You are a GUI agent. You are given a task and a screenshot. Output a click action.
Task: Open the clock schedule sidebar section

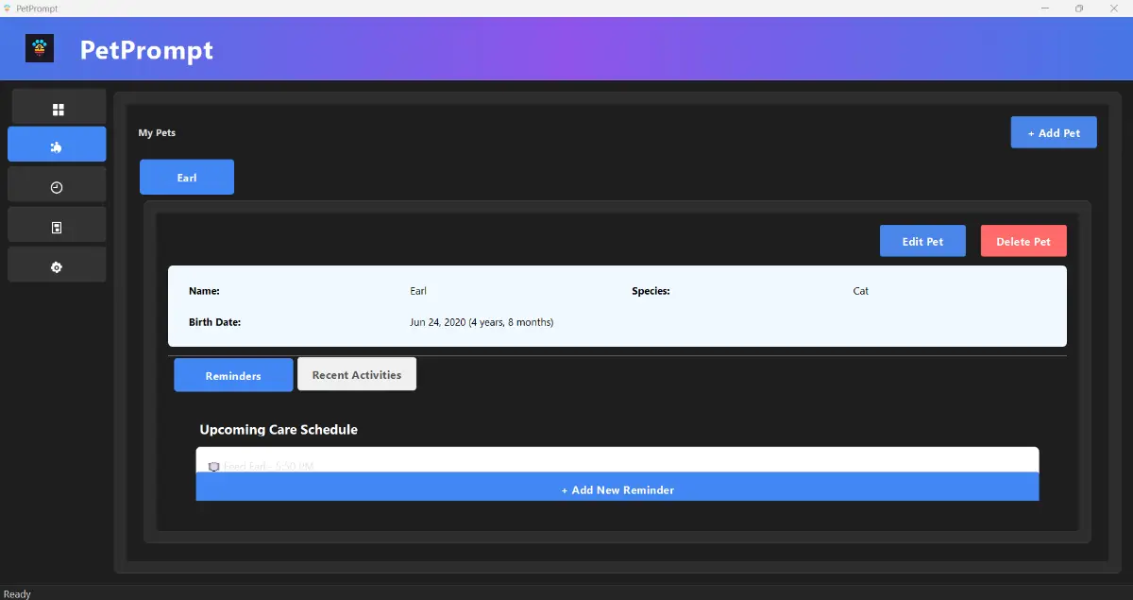[x=57, y=187]
